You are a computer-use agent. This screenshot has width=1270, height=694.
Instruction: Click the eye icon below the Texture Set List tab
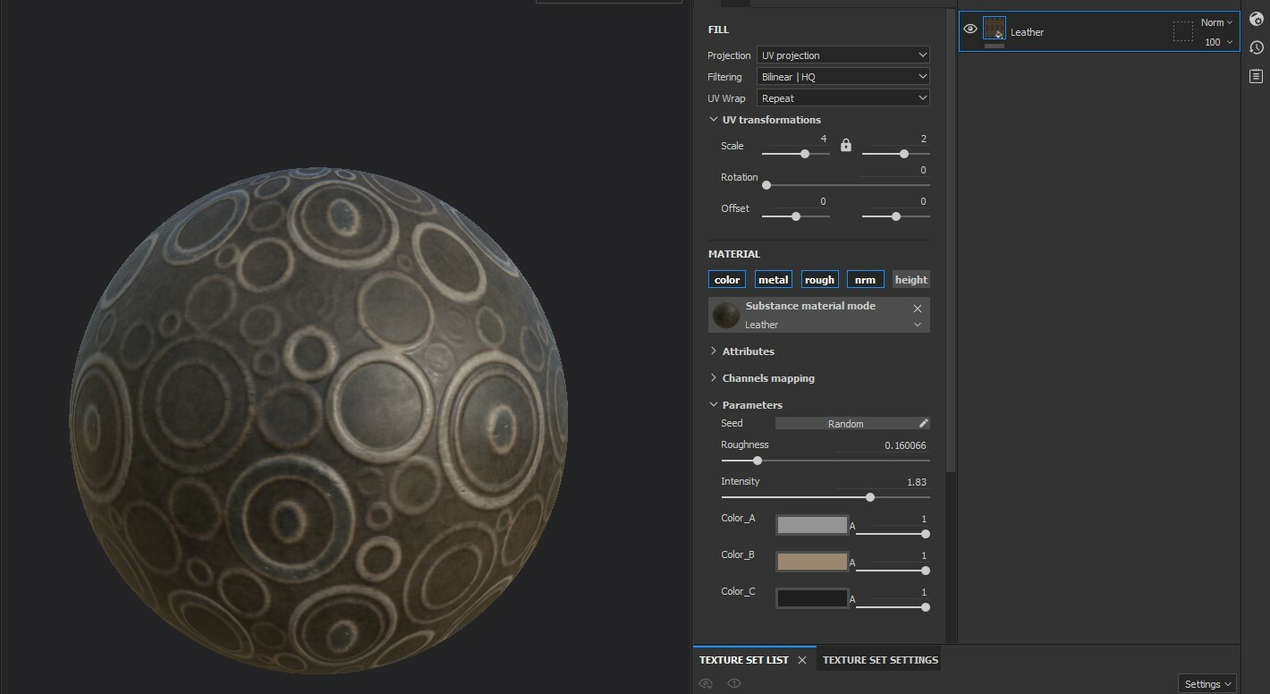(x=706, y=682)
